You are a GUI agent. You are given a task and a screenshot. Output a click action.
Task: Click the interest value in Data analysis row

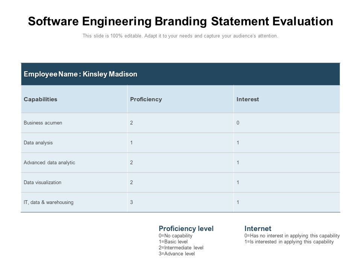pos(238,143)
